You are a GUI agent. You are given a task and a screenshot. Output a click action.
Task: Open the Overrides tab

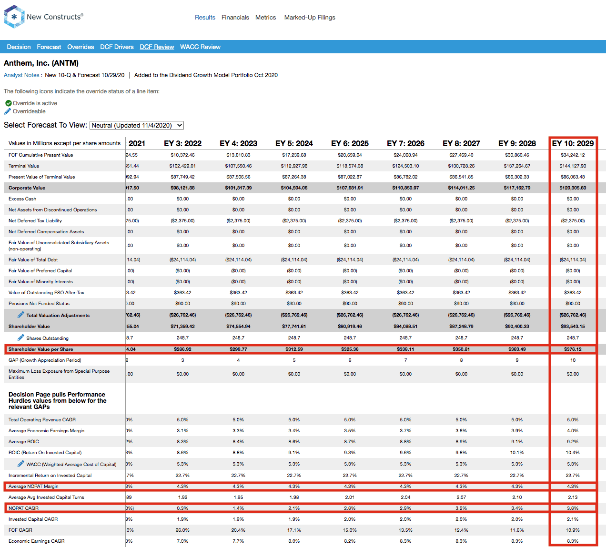(81, 47)
